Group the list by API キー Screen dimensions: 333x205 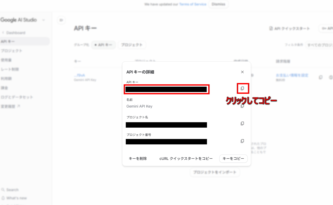104,45
